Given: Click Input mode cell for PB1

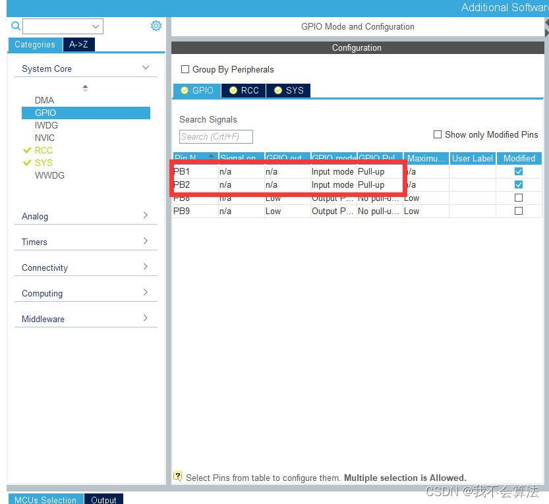Looking at the screenshot, I should 333,171.
